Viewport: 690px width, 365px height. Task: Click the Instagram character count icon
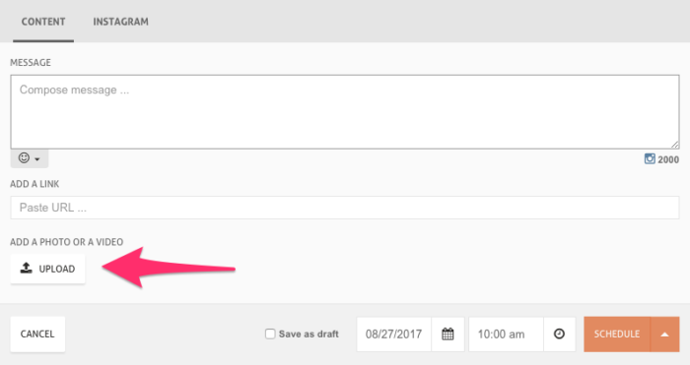[x=650, y=159]
